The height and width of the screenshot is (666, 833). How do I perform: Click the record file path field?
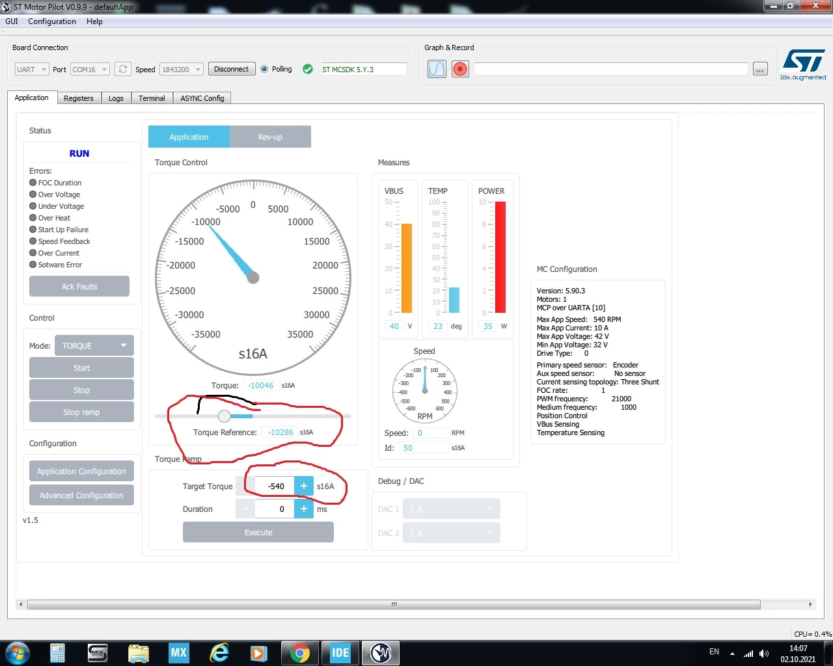click(x=611, y=69)
